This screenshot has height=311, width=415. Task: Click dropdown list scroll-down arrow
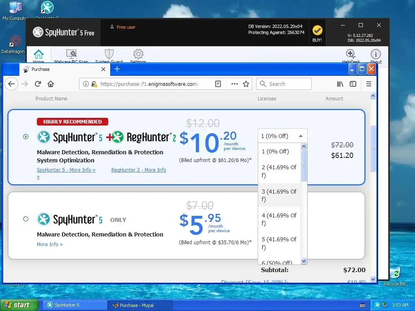click(304, 261)
